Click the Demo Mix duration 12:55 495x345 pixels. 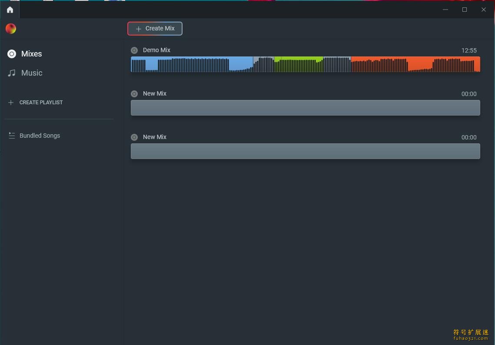point(469,50)
